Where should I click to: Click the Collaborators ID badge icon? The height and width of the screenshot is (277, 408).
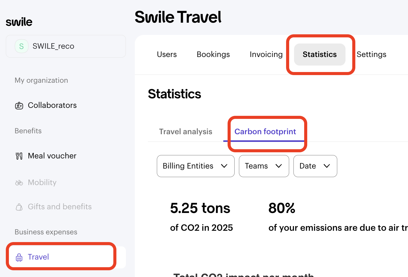tap(19, 106)
